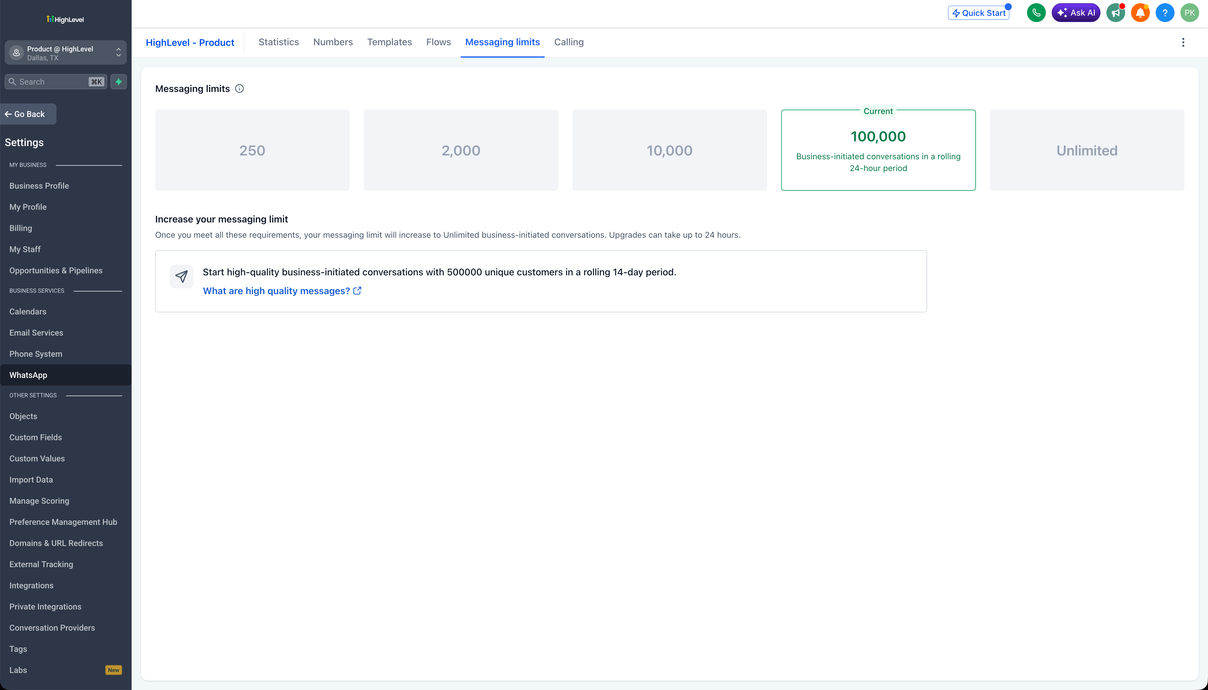Screen dimensions: 1208x690
Task: Open the Objects settings page
Action: pos(23,416)
